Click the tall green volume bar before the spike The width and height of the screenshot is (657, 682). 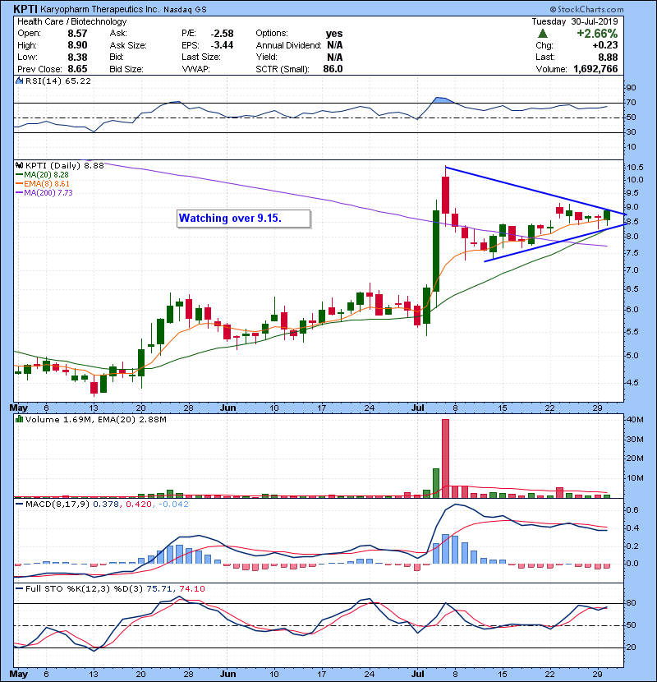[436, 483]
